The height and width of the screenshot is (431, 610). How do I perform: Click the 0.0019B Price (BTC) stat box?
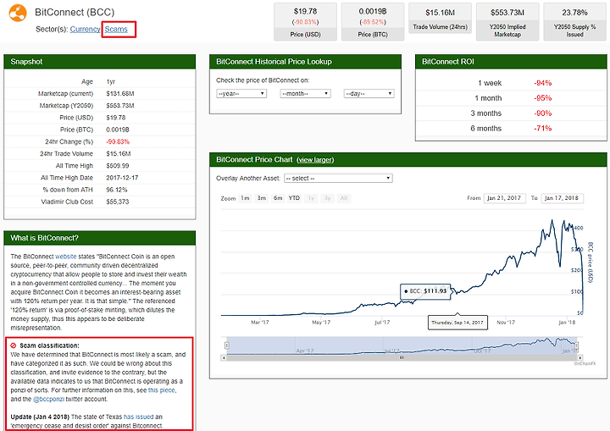(x=373, y=22)
